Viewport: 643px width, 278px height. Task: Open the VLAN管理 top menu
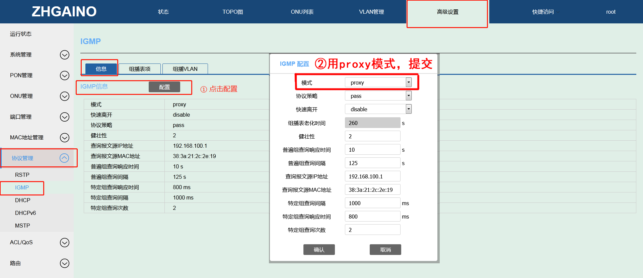tap(371, 12)
